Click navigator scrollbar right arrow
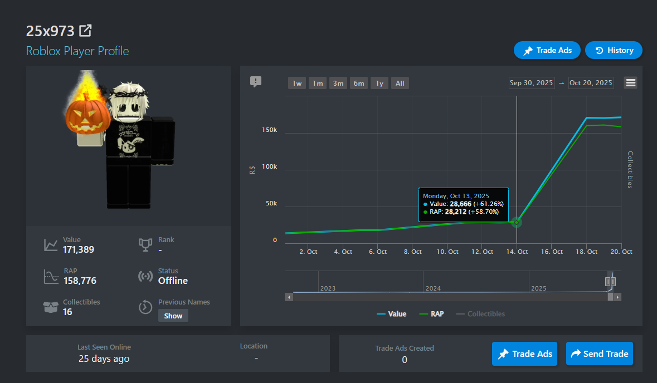657x383 pixels. click(x=617, y=297)
